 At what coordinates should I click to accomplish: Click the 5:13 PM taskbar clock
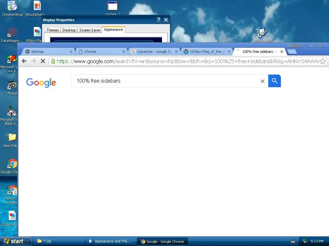[x=317, y=241]
